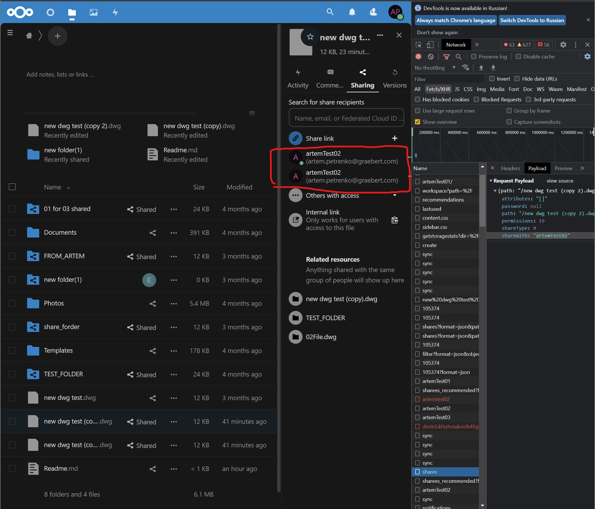Open Contacts menu icon in header
The width and height of the screenshot is (595, 509).
[x=373, y=12]
